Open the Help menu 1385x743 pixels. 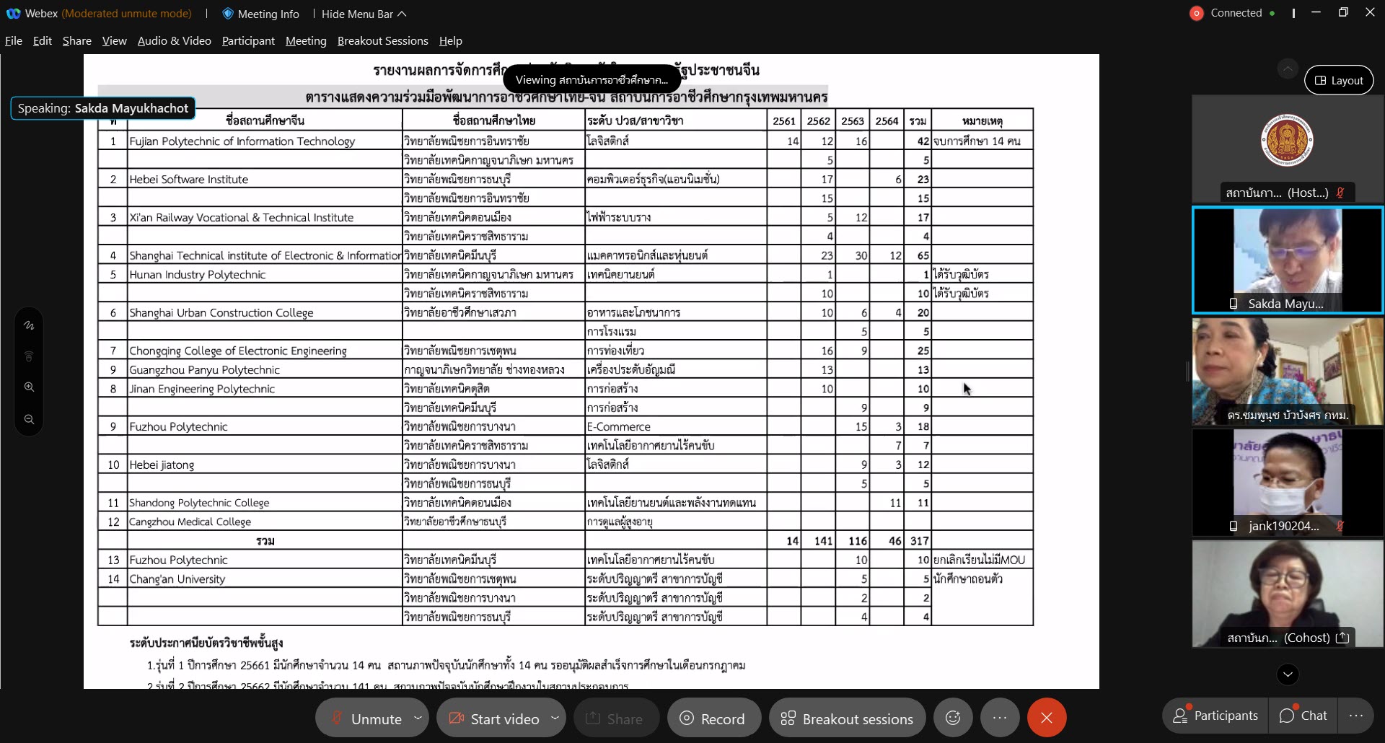click(x=450, y=41)
